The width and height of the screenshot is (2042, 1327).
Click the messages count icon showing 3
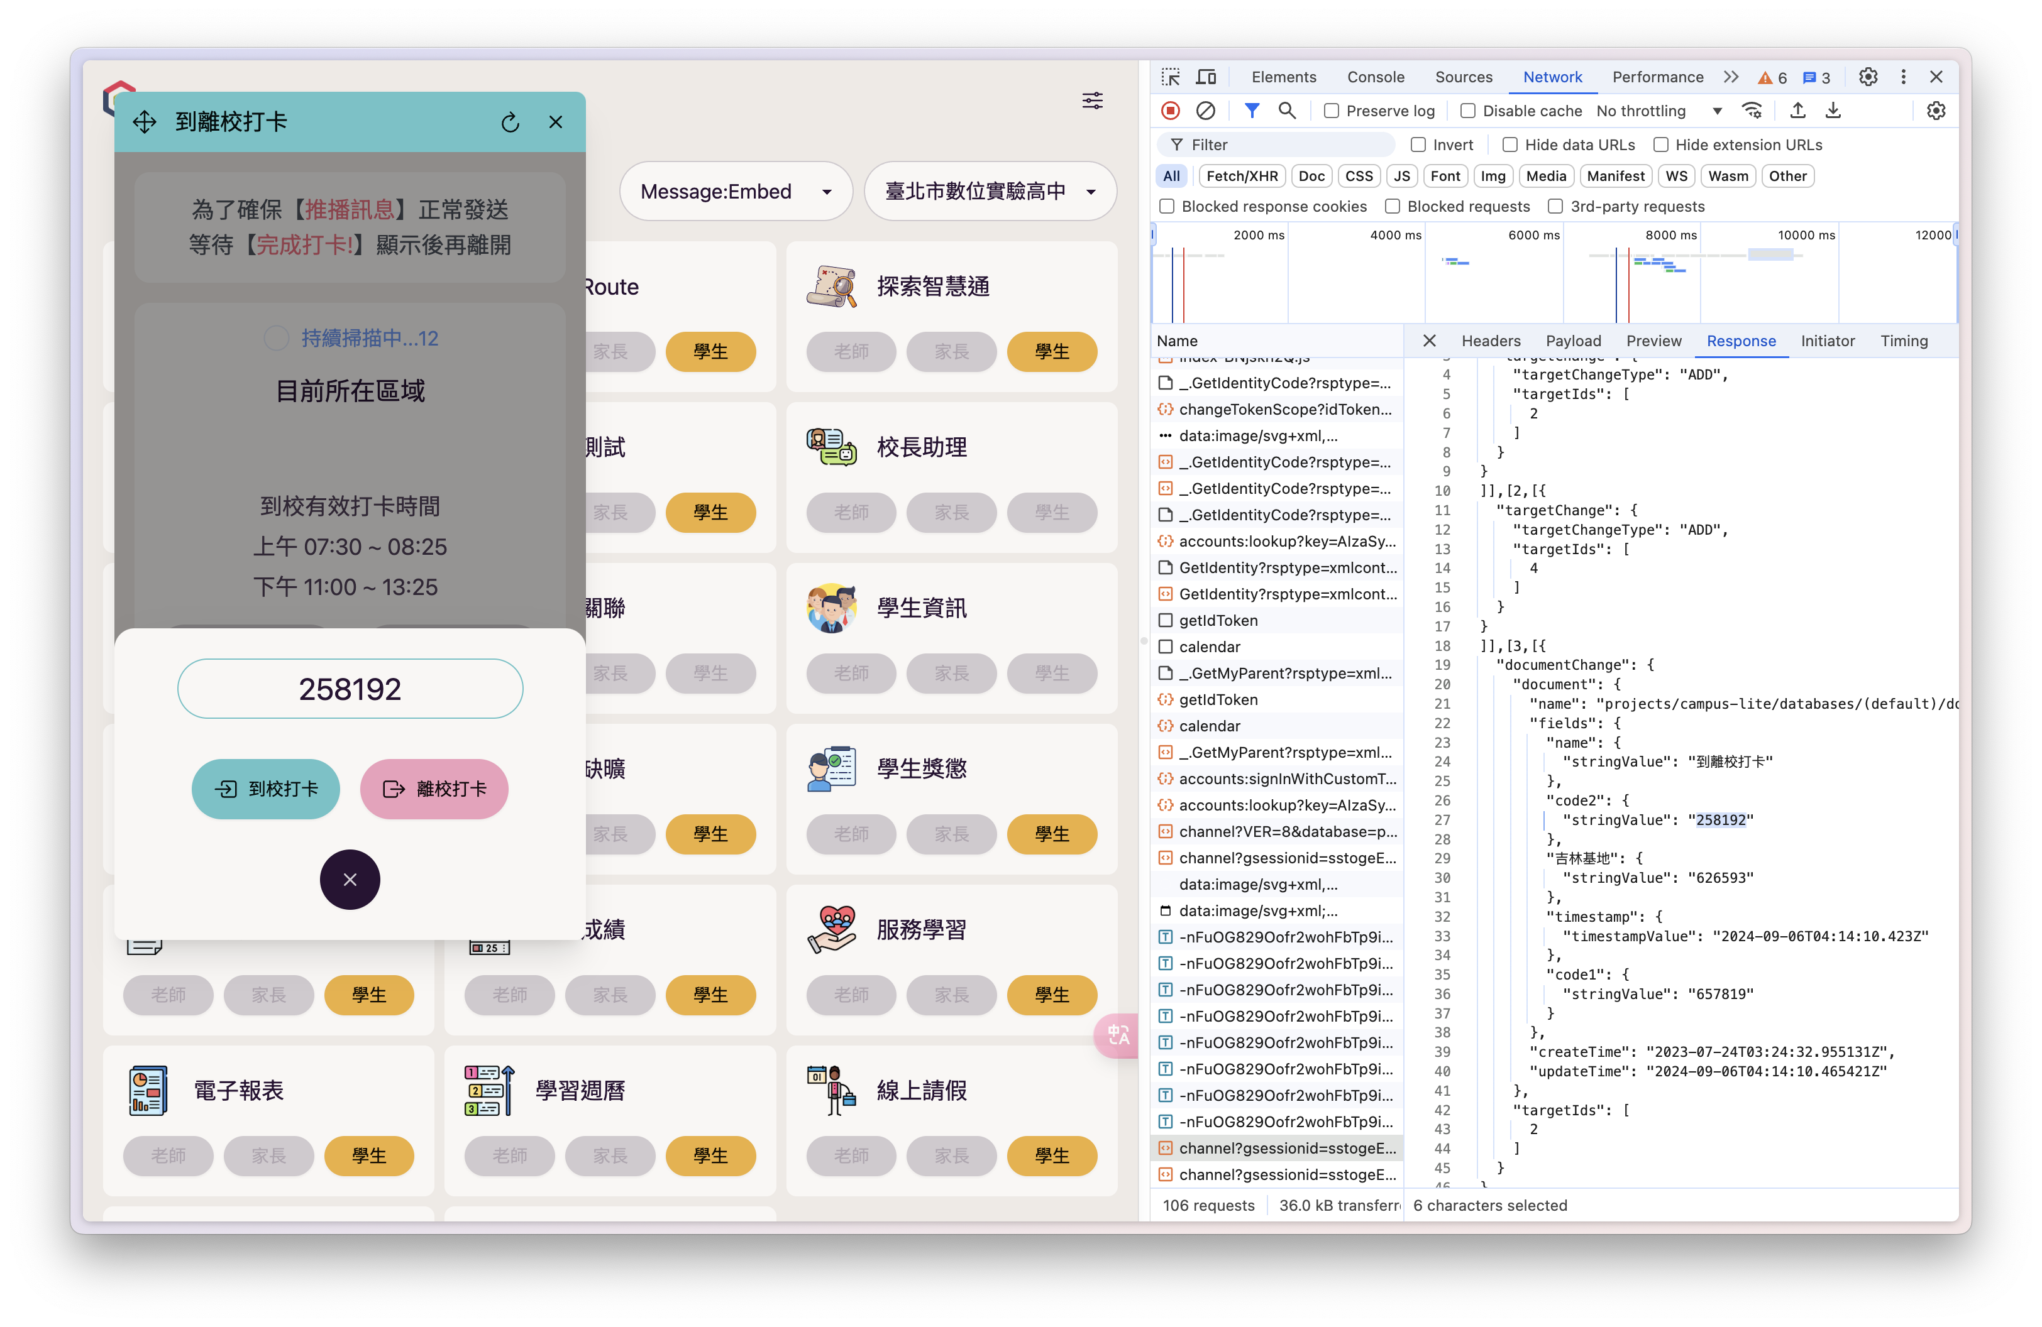[x=1816, y=78]
